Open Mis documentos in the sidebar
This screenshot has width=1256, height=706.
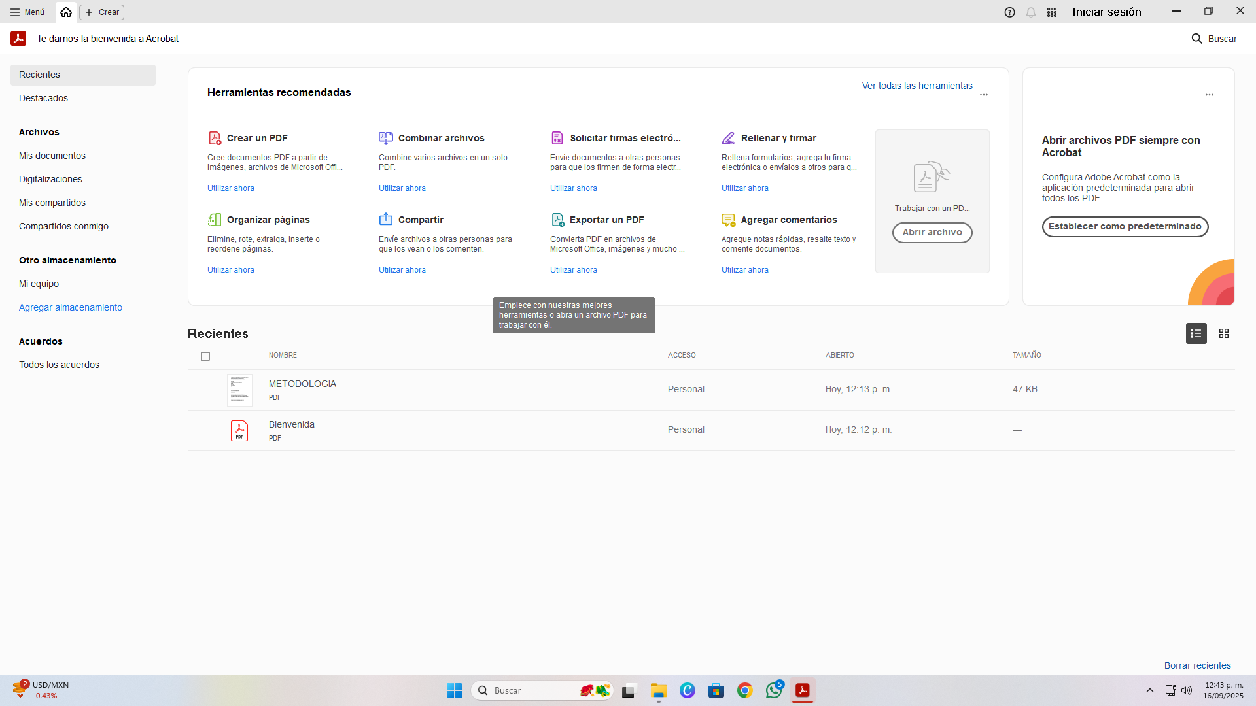[52, 156]
